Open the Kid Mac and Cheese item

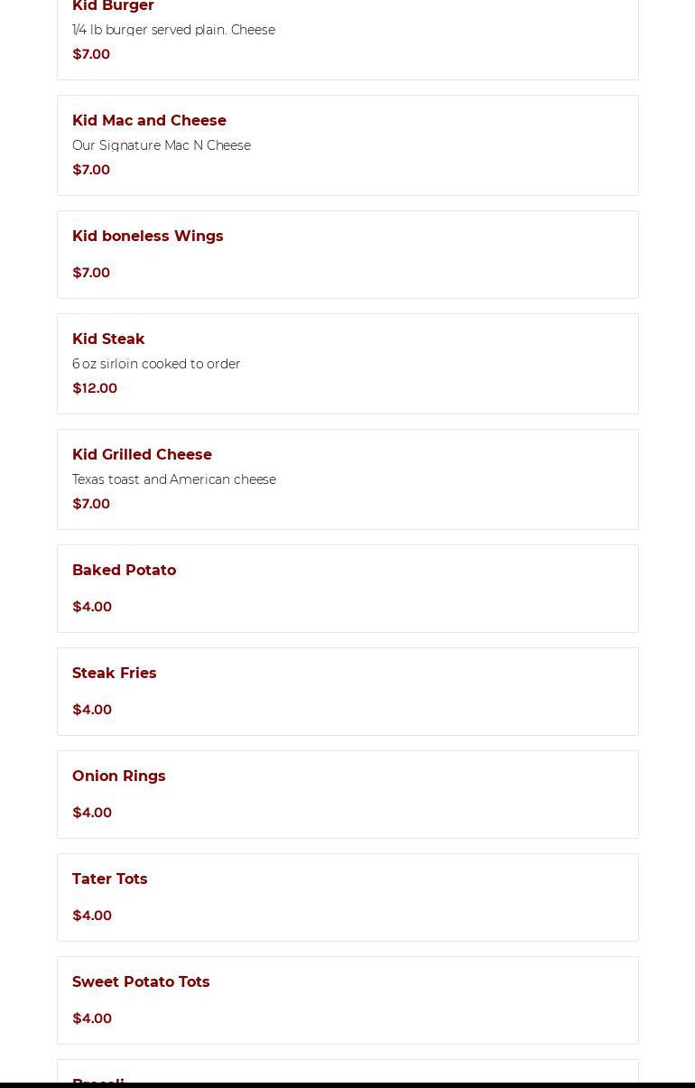click(149, 121)
